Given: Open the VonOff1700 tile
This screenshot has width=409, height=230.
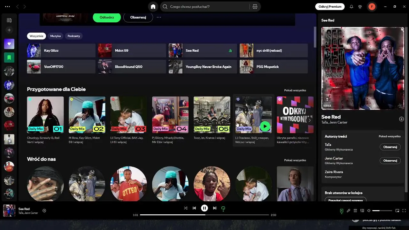Looking at the screenshot, I should 61,67.
